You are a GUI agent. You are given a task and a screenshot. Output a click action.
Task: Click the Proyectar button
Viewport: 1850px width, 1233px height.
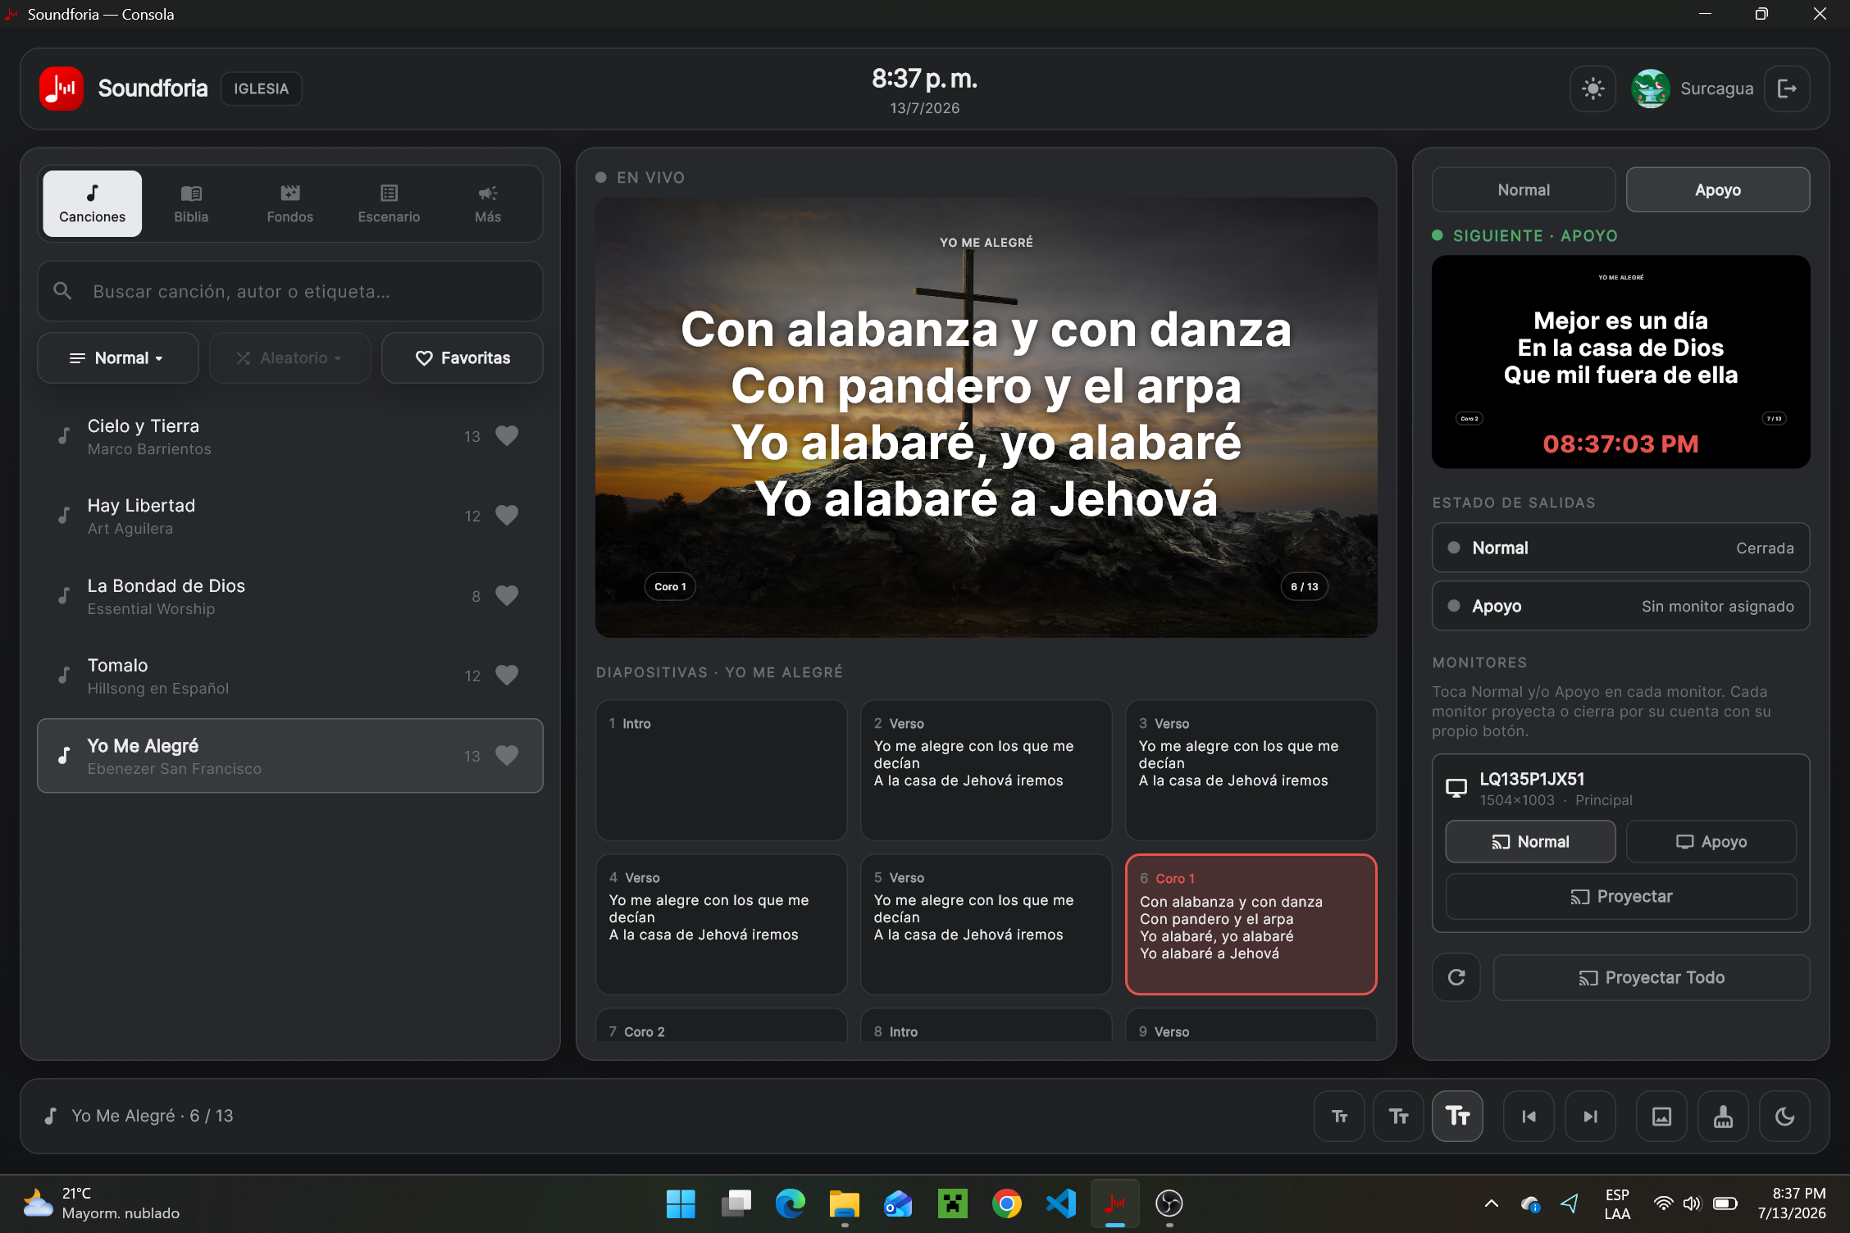click(x=1621, y=896)
